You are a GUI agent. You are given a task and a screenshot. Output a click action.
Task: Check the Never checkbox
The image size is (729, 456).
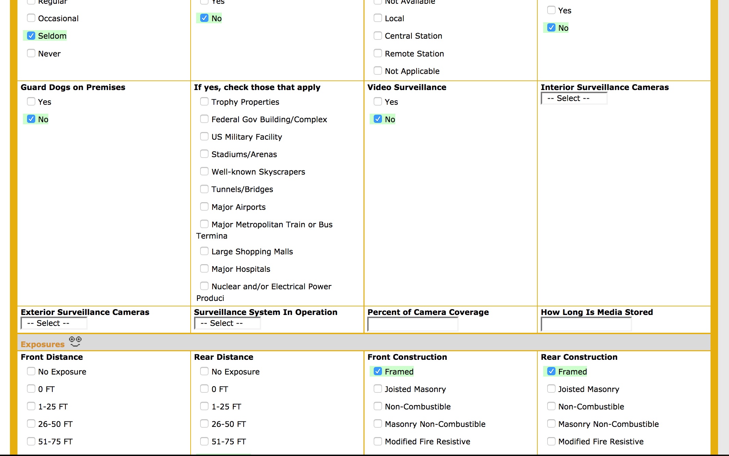click(31, 53)
